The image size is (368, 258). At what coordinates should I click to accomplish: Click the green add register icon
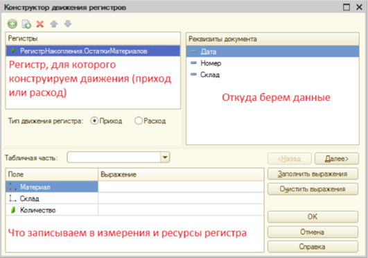click(x=12, y=24)
